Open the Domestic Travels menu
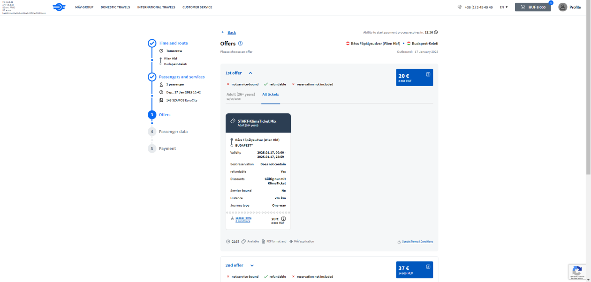 [115, 7]
